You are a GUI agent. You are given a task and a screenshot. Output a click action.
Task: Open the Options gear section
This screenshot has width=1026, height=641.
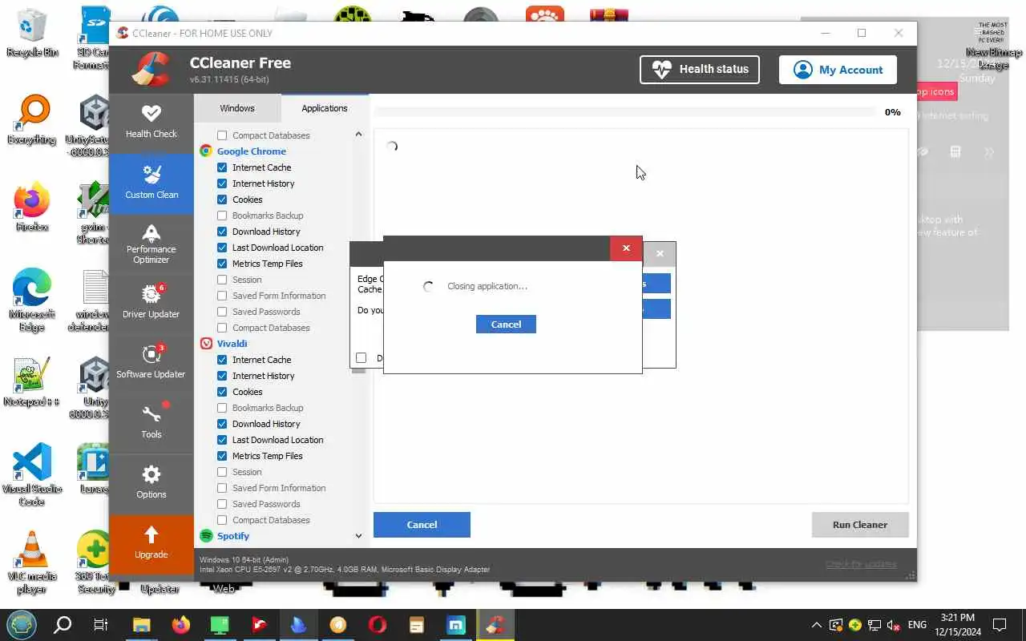point(151,482)
